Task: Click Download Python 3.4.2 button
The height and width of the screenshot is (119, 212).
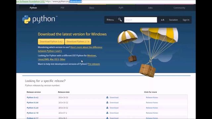Action: click(x=51, y=42)
